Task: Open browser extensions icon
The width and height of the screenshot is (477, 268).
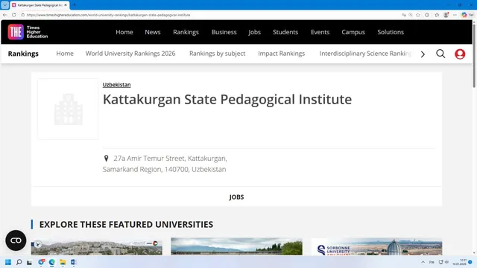Action: 427,15
